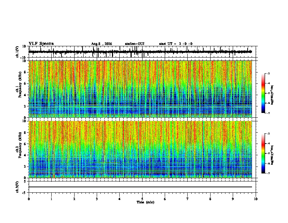
Task: Click the "ch.3(V)" axis label
Action: pyautogui.click(x=17, y=187)
